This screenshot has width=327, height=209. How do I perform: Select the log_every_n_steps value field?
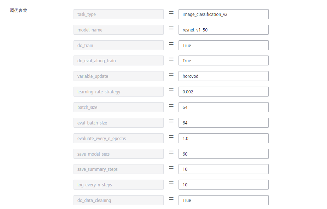(x=223, y=185)
